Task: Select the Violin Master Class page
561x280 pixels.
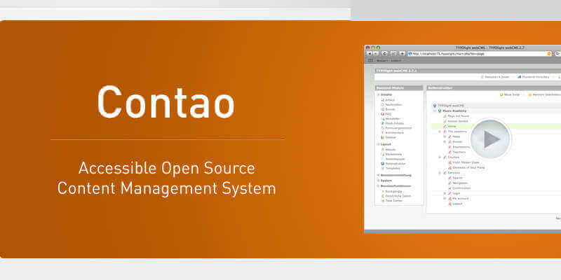Action: tap(466, 162)
